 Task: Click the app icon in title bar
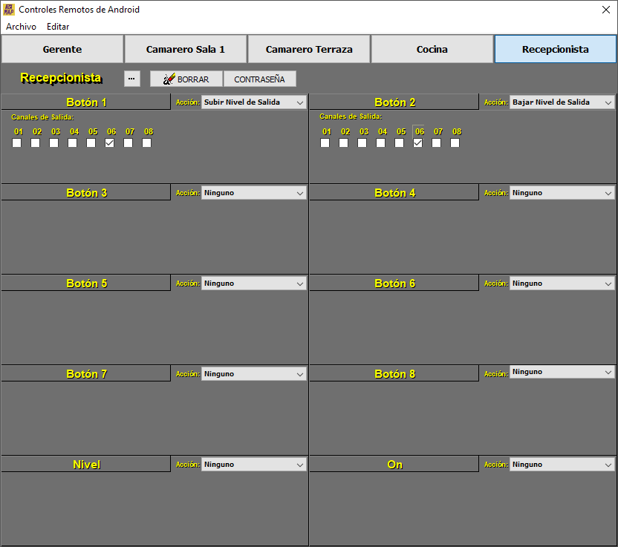click(x=9, y=10)
